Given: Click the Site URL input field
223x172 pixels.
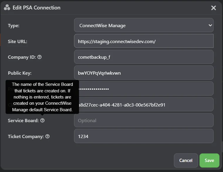Looking at the screenshot, I should (144, 41).
